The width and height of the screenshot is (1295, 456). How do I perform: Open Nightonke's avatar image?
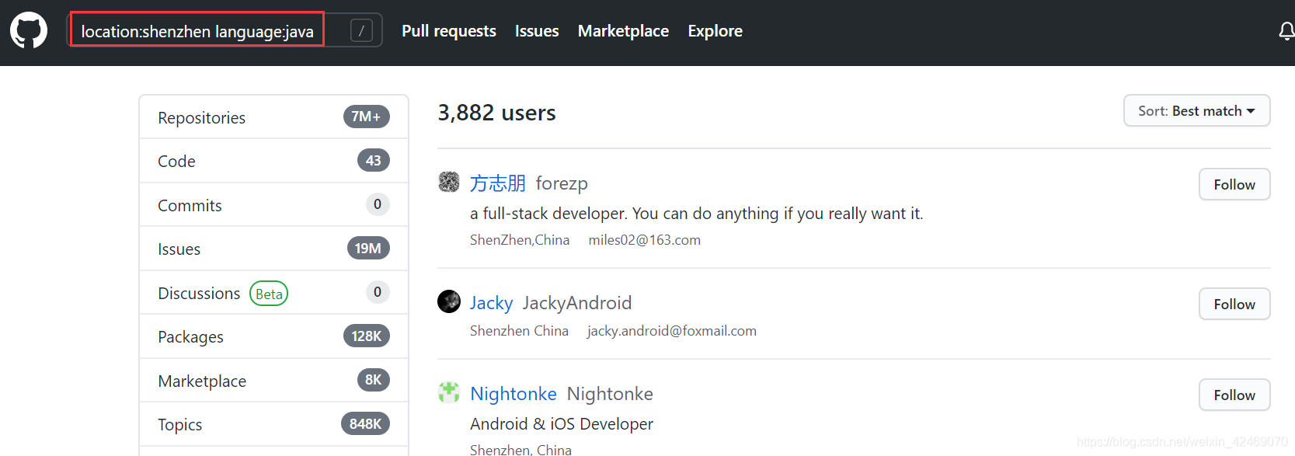coord(449,392)
